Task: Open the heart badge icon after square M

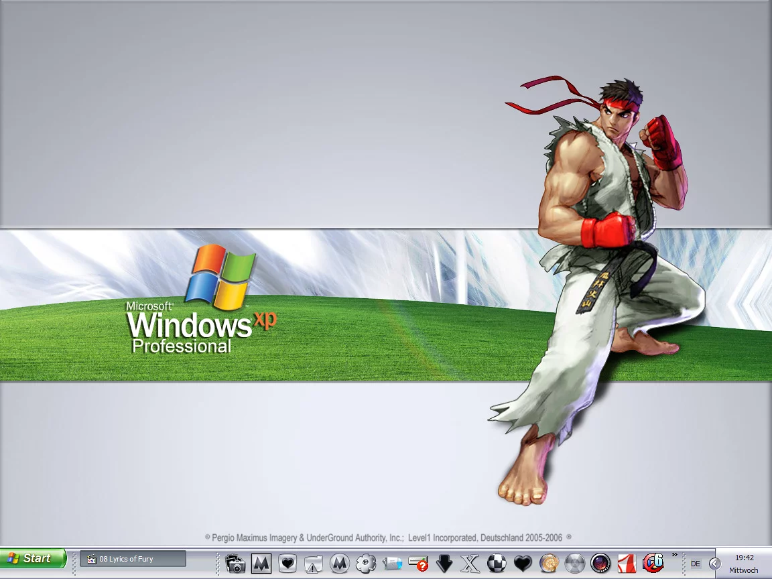Action: pyautogui.click(x=287, y=564)
